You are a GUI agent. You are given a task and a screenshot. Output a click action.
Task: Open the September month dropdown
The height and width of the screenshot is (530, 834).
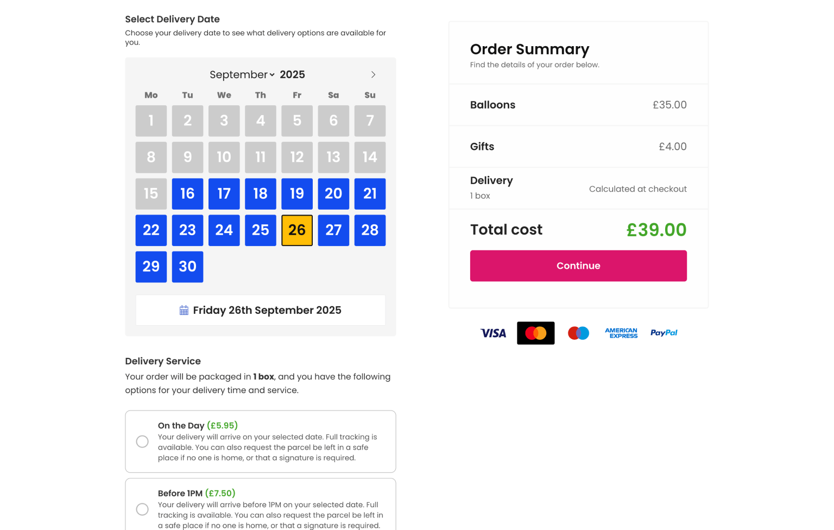pos(242,74)
